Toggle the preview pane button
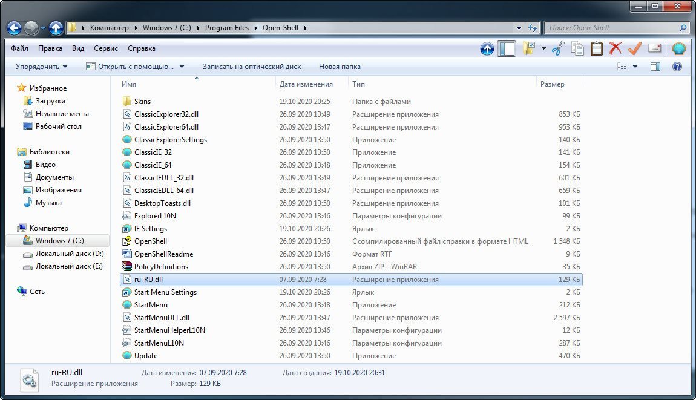This screenshot has height=400, width=696. tap(655, 67)
